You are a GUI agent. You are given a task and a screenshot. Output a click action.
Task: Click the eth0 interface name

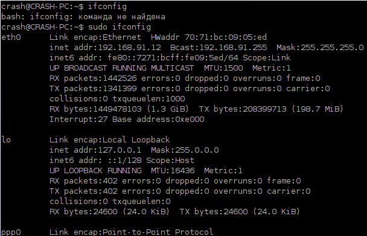(x=11, y=37)
